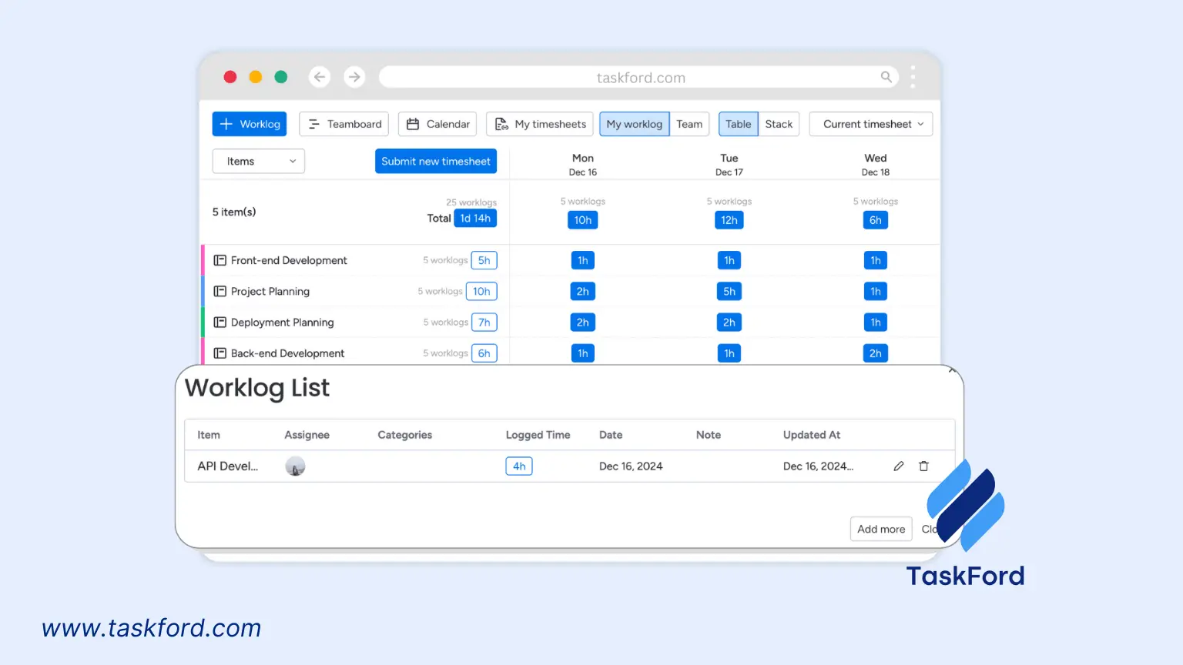Click Submit new timesheet button

[436, 161]
